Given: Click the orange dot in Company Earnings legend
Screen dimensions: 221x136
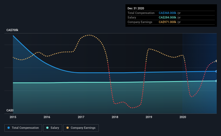Looking at the screenshot, I should coord(68,128).
